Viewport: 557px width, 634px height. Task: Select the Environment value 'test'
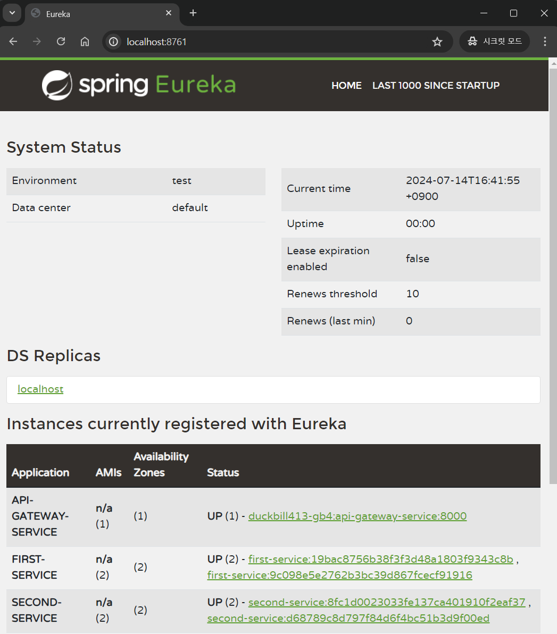click(181, 181)
